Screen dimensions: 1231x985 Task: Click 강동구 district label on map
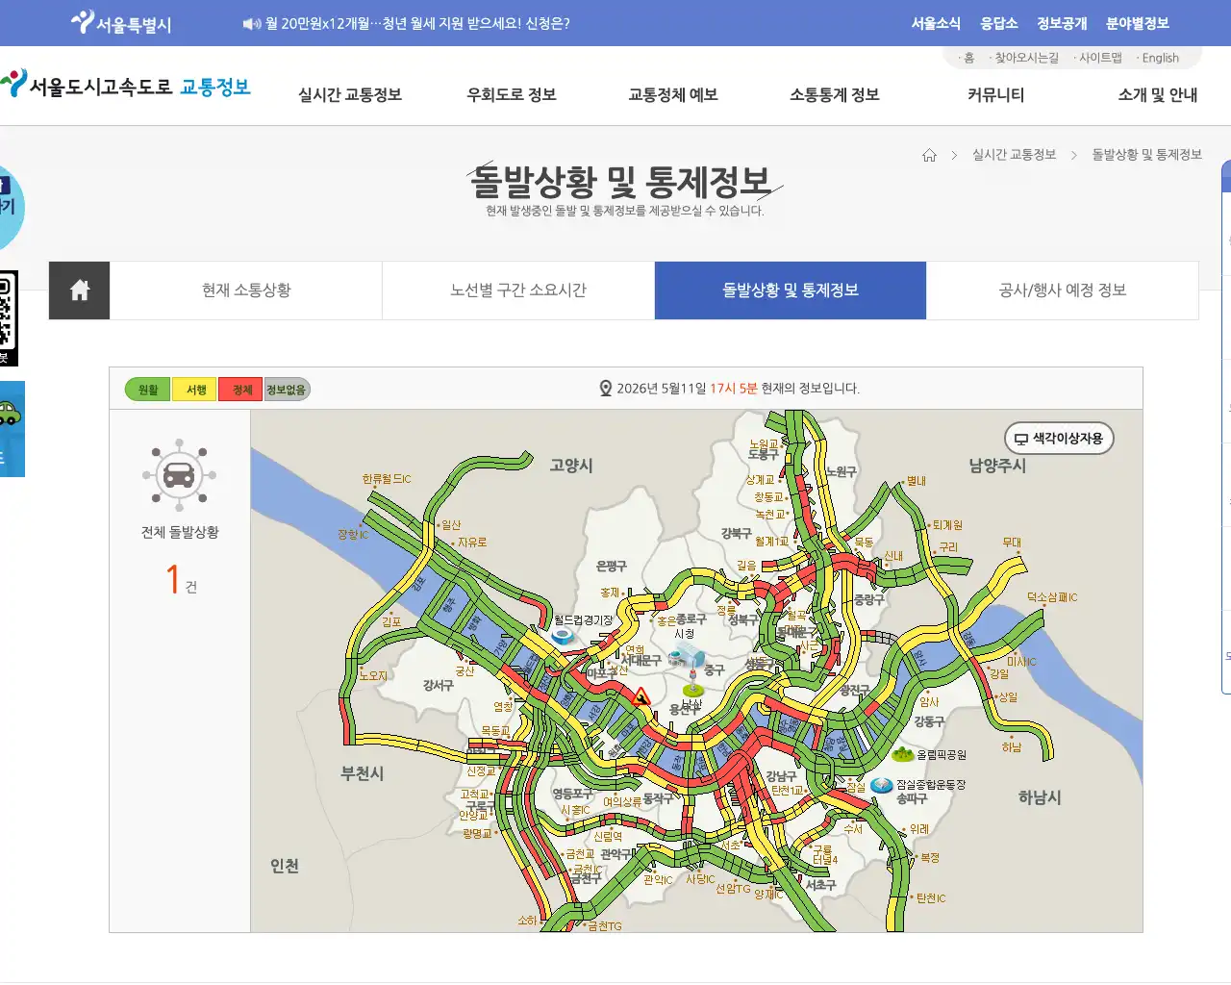(x=929, y=721)
